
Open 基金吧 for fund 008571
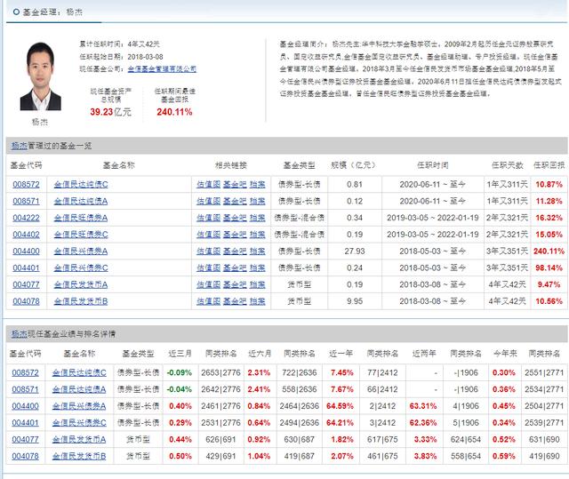click(x=235, y=201)
